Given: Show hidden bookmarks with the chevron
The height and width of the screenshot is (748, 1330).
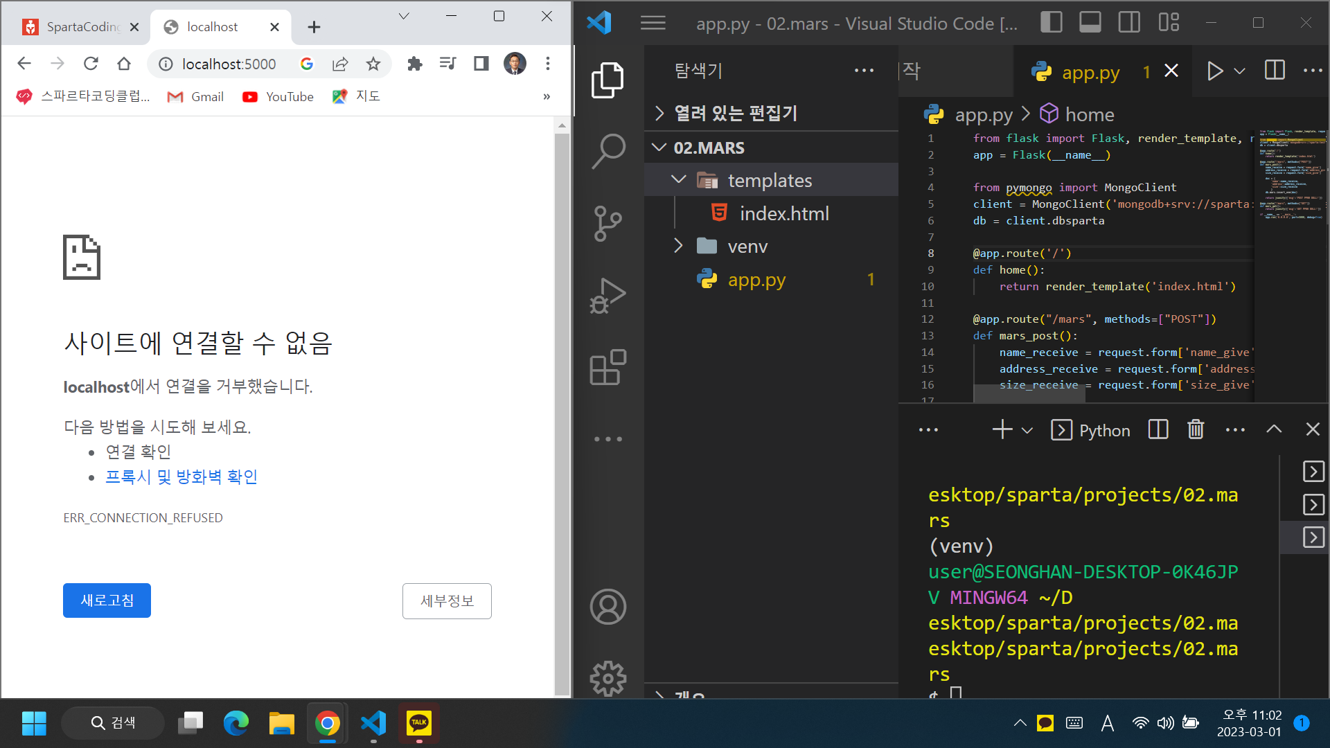Looking at the screenshot, I should 547,97.
